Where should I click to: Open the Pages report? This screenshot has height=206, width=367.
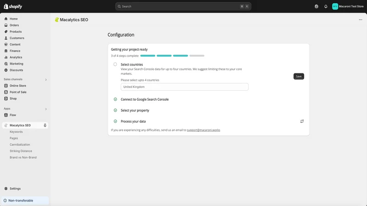(14, 138)
